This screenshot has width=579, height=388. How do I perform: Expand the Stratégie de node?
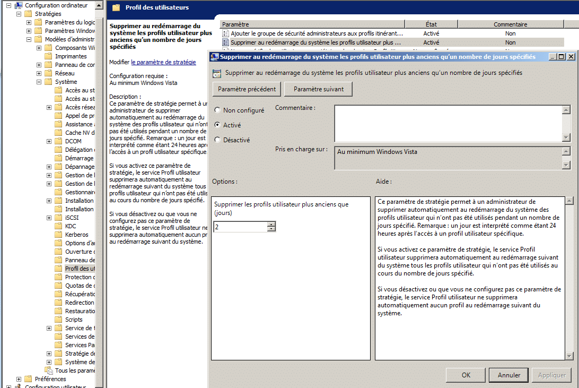pyautogui.click(x=49, y=353)
